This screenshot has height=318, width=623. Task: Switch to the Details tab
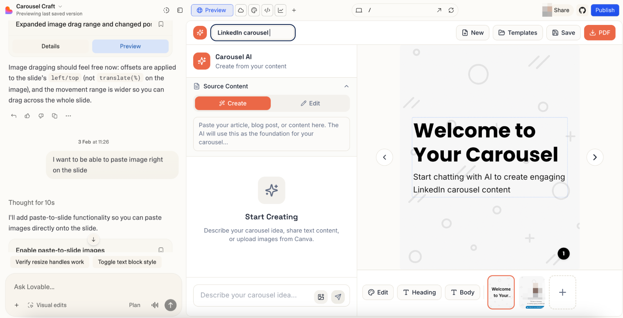50,46
